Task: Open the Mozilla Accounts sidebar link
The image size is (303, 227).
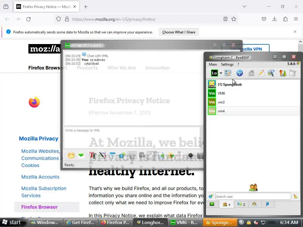Action: [40, 177]
